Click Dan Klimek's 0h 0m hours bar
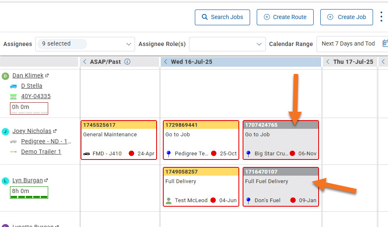The width and height of the screenshot is (388, 227). point(29,109)
